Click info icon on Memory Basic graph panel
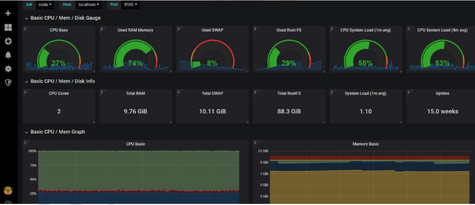The height and width of the screenshot is (205, 475). coord(255,142)
